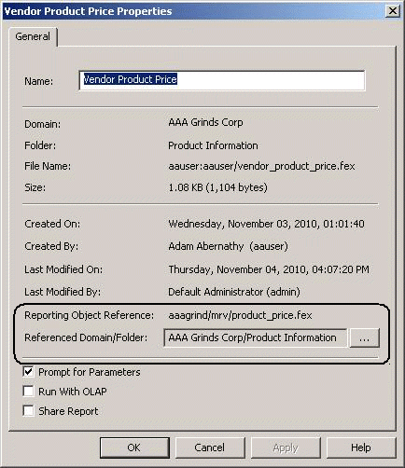Uncheck Prompt for Parameters checkbox
Image resolution: width=405 pixels, height=468 pixels.
coord(28,372)
